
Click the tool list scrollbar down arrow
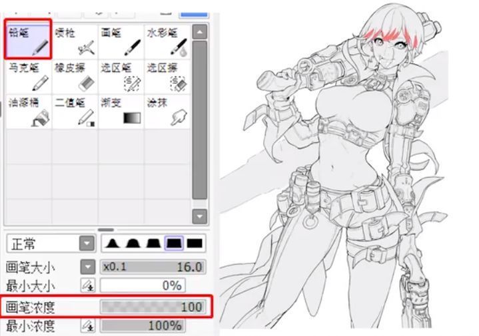click(x=199, y=217)
